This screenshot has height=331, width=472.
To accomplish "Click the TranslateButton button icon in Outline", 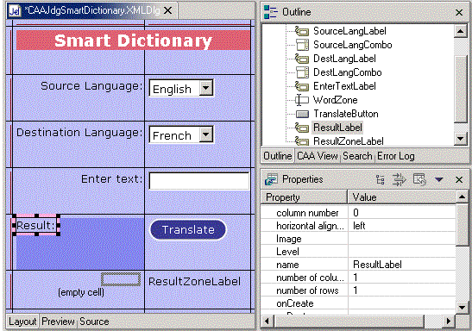I will 302,114.
